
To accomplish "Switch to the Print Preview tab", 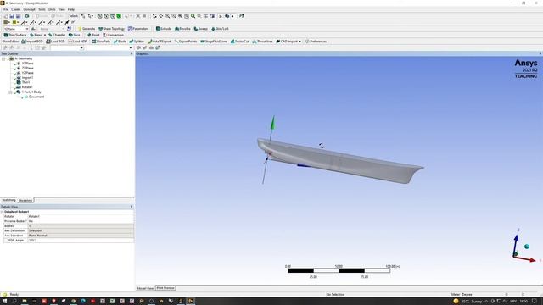I will pos(165,288).
